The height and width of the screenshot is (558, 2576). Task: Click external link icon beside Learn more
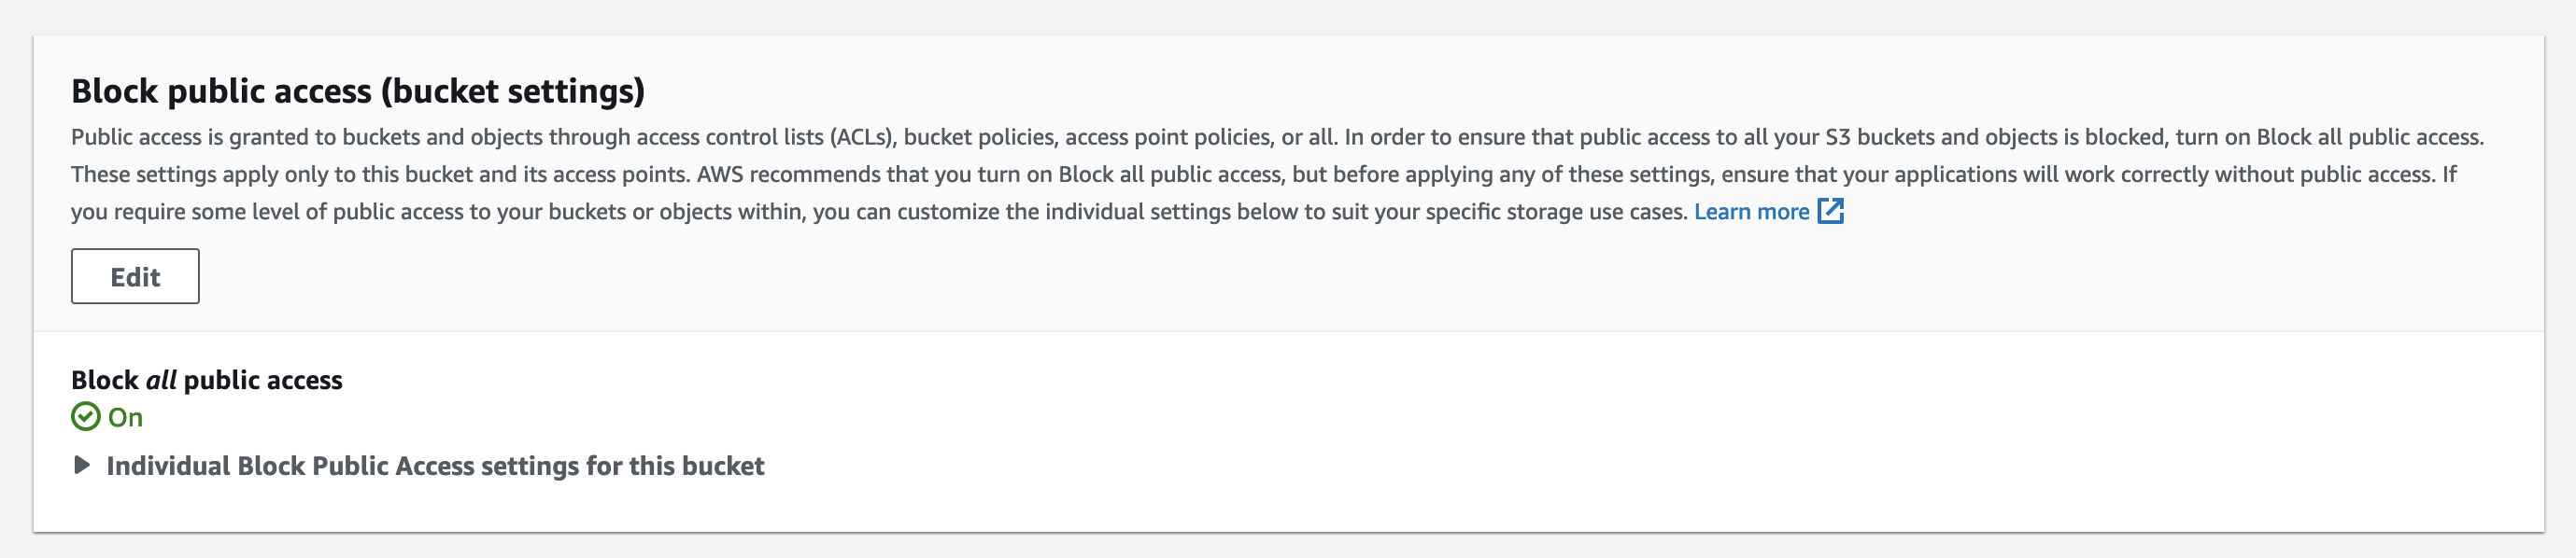point(1830,211)
